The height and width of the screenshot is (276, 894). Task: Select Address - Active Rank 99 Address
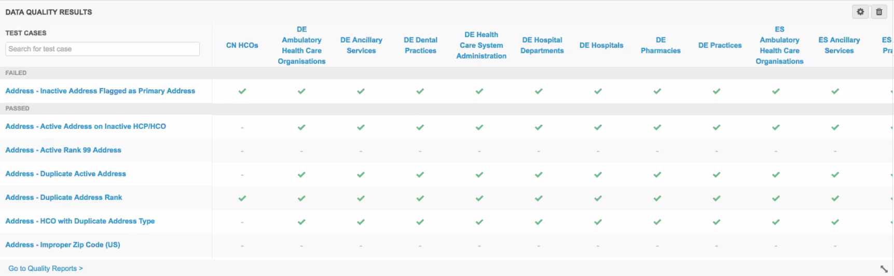tap(63, 150)
